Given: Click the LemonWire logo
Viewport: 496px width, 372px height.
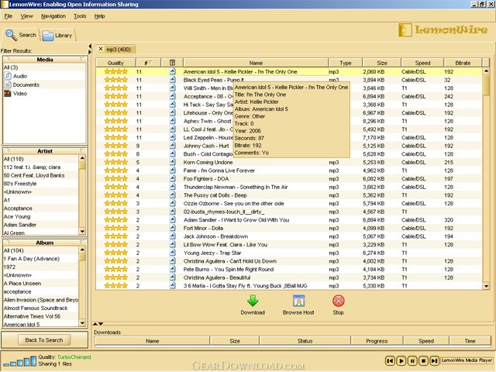Looking at the screenshot, I should tap(443, 30).
